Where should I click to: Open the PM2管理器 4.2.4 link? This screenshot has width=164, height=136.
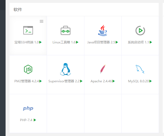(27, 81)
